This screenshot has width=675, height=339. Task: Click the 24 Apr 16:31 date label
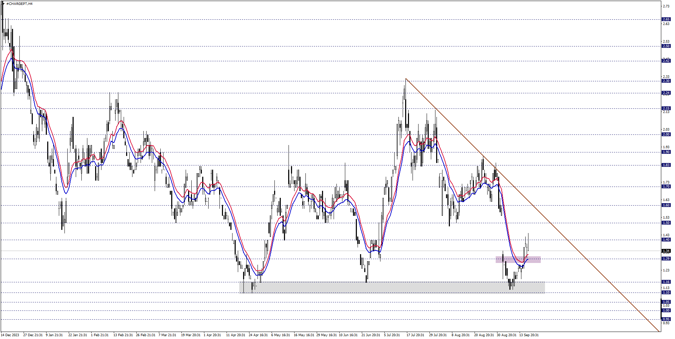[258, 335]
